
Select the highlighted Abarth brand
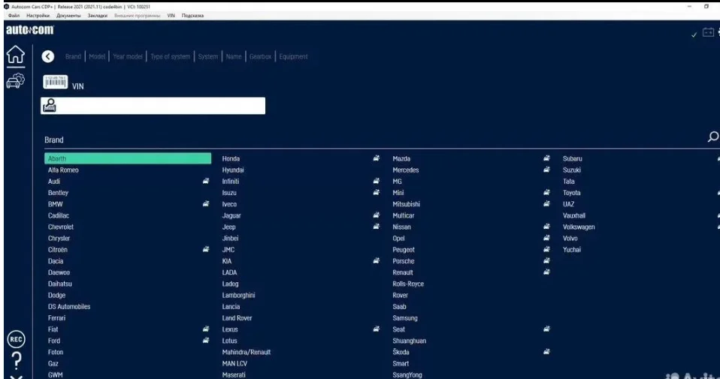point(128,158)
